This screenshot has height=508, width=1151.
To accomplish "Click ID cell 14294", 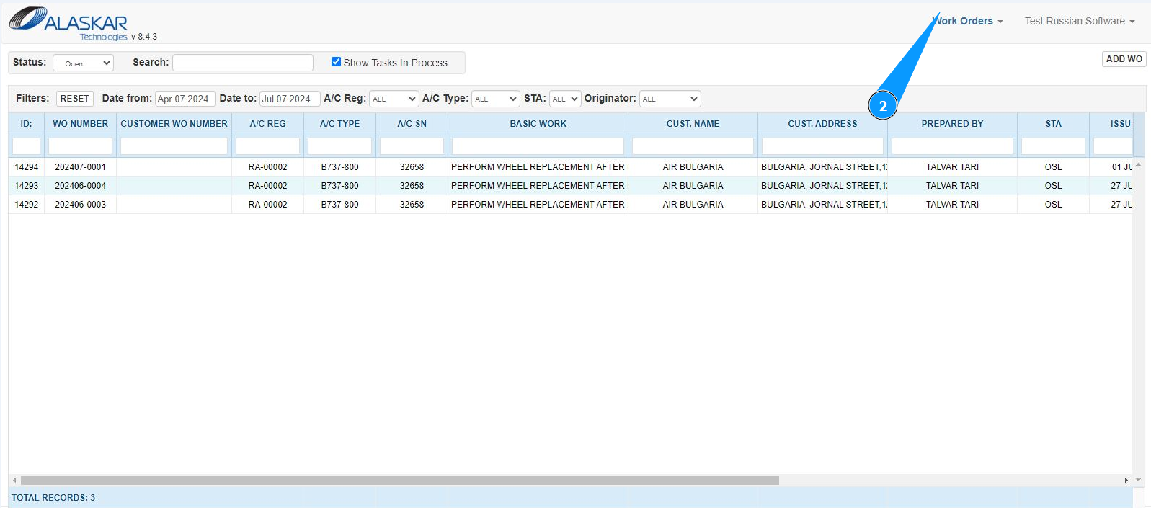I will pyautogui.click(x=27, y=167).
